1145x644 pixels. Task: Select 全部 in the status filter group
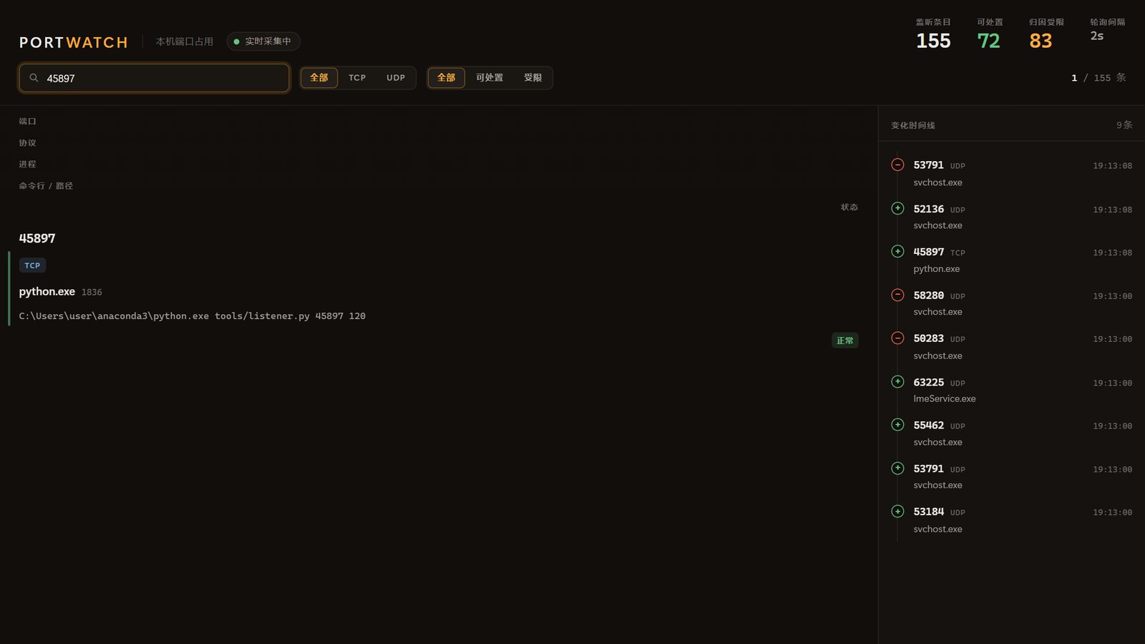[447, 77]
